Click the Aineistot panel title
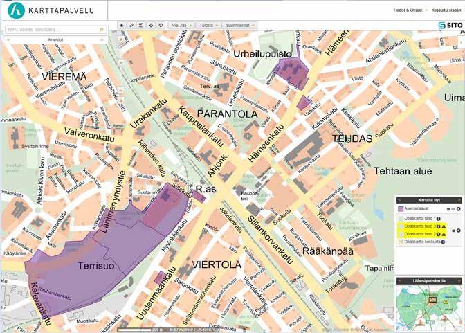The width and height of the screenshot is (465, 333). [x=55, y=39]
